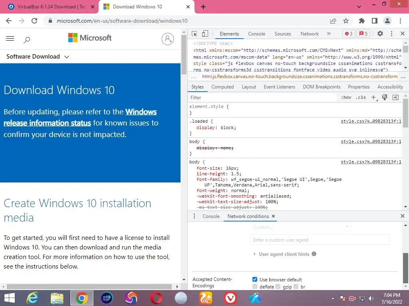Open Internet Explorer from taskbar
Viewport: 409px width, 306px height.
pos(32,298)
